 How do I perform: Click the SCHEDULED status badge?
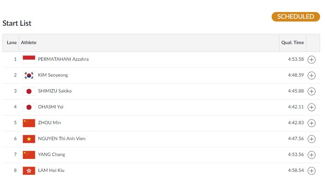point(295,17)
